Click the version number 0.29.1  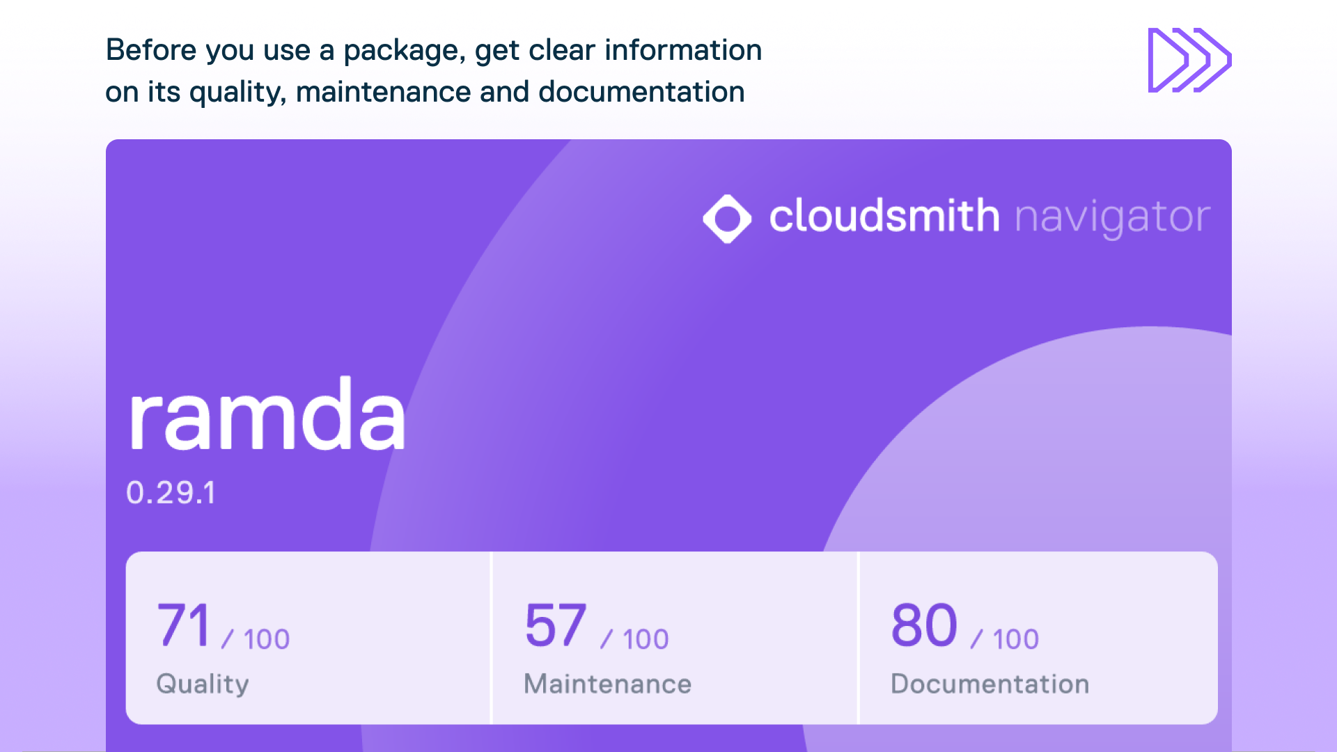[171, 493]
